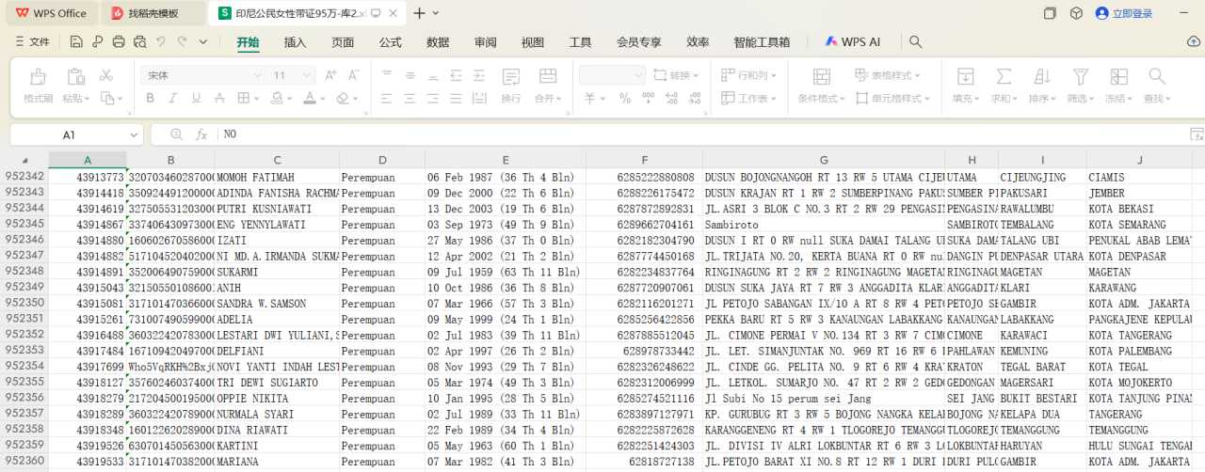Open the Table Style (表格样式) dropdown
The width and height of the screenshot is (1205, 472).
click(x=888, y=75)
